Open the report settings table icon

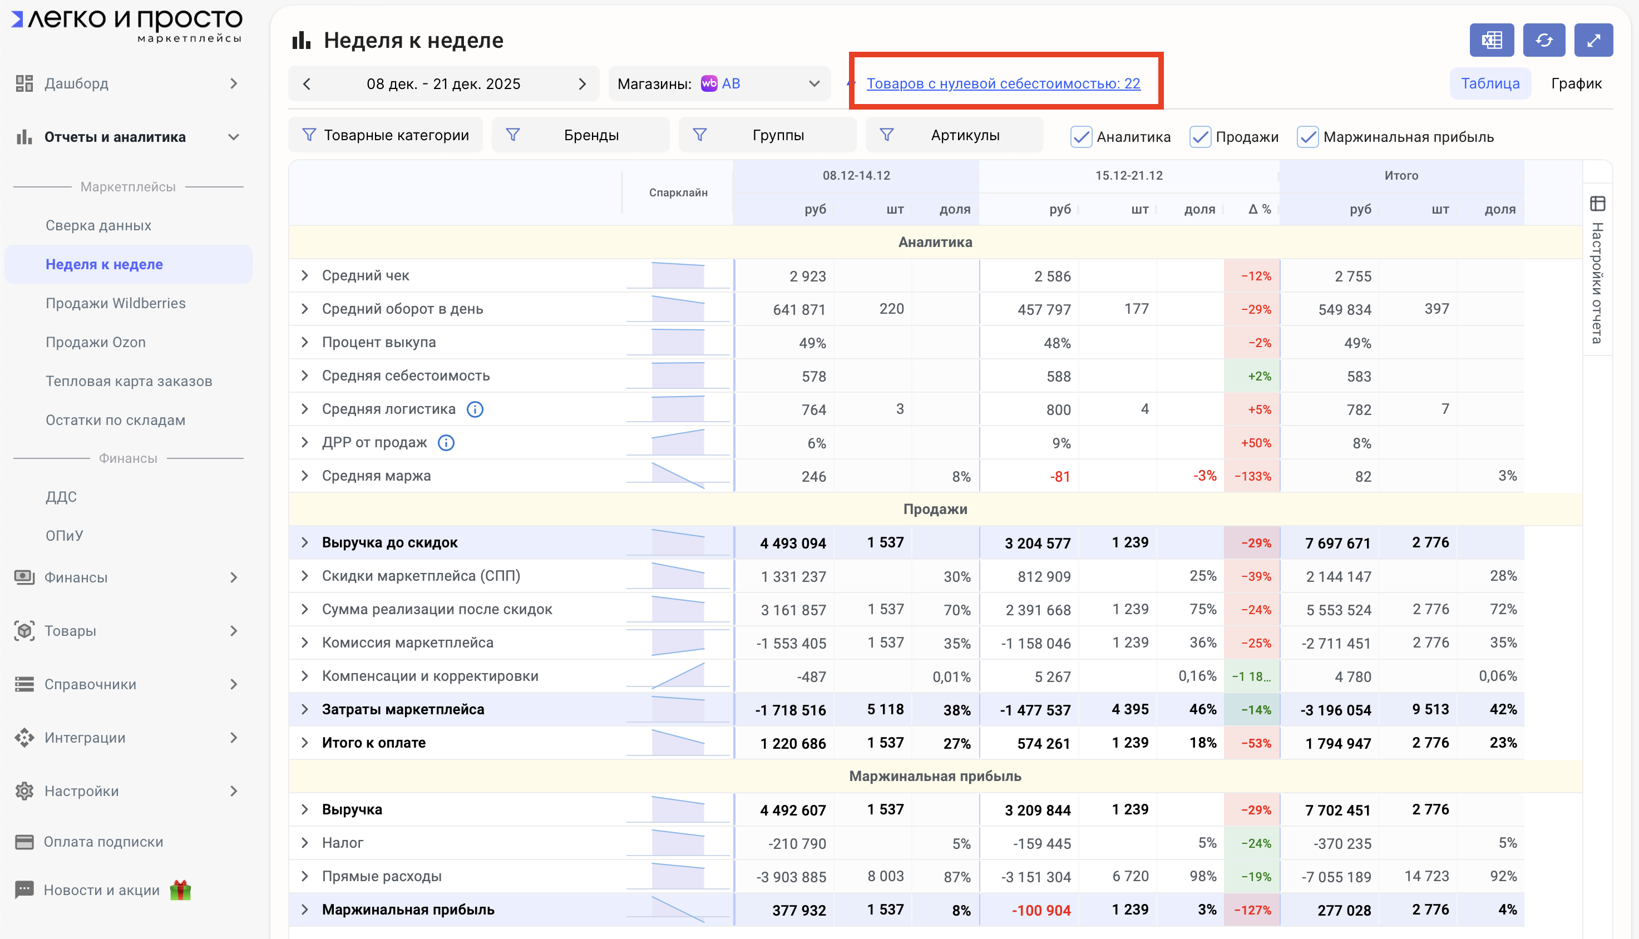[x=1597, y=205]
